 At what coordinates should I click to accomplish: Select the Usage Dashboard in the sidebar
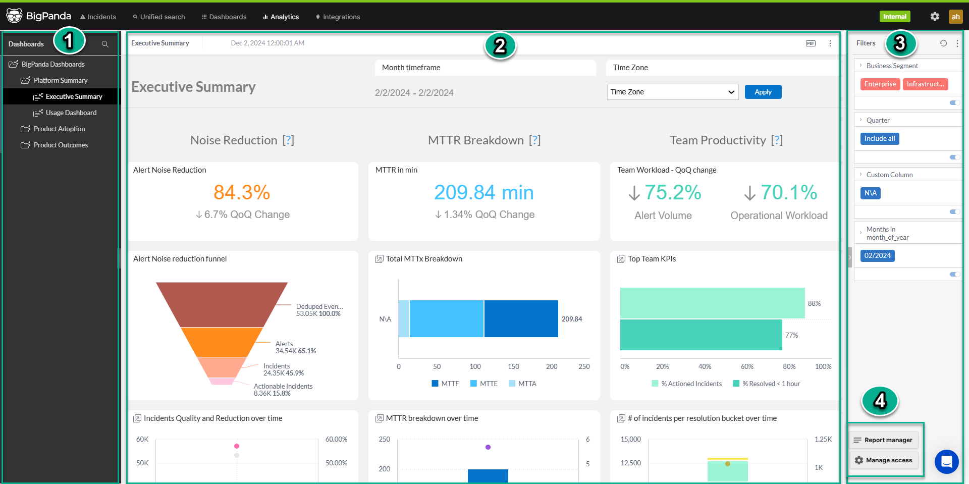71,113
